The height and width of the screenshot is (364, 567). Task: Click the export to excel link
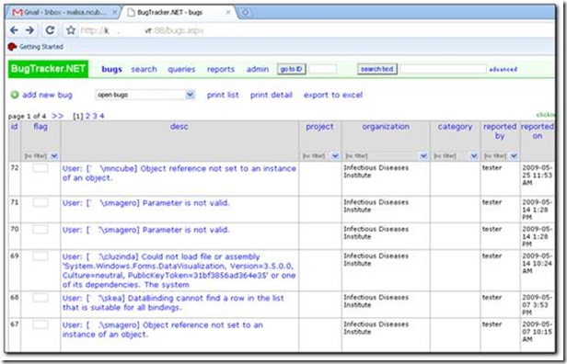pyautogui.click(x=333, y=95)
